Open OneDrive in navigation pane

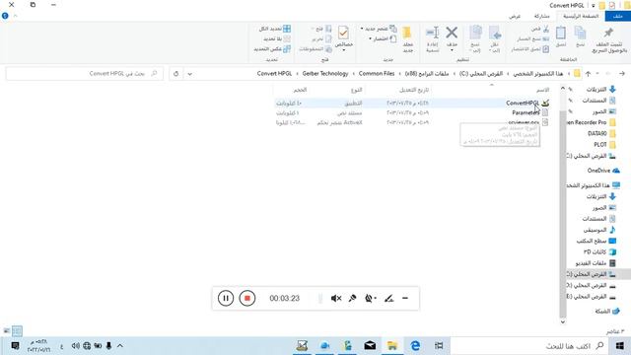[x=602, y=171]
